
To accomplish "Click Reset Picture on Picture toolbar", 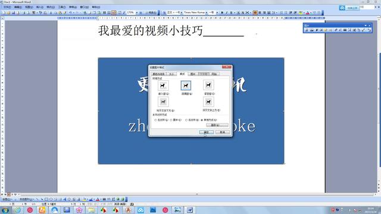I will point(369,30).
